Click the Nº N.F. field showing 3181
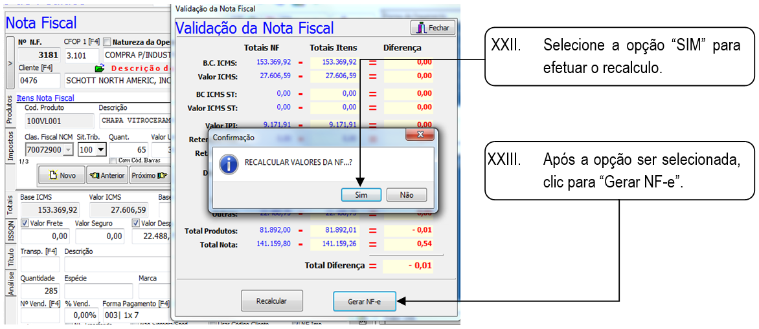This screenshot has width=759, height=329. [x=40, y=54]
